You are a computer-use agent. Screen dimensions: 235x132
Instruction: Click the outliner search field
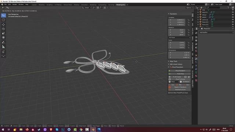point(213,7)
